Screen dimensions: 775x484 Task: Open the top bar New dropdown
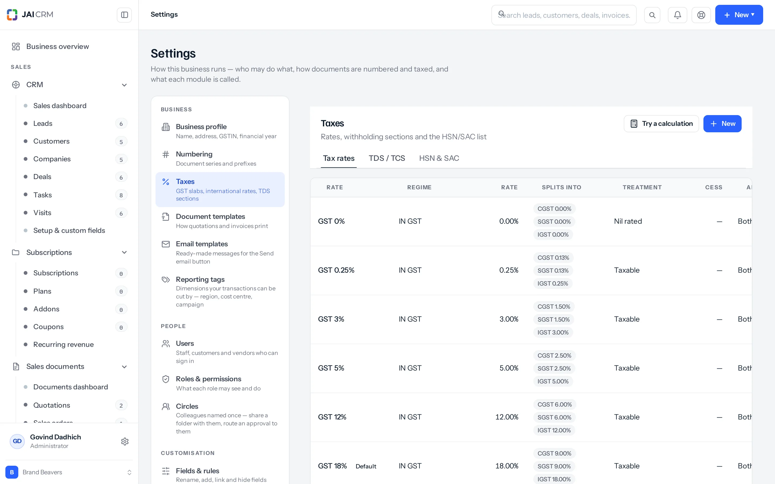739,15
